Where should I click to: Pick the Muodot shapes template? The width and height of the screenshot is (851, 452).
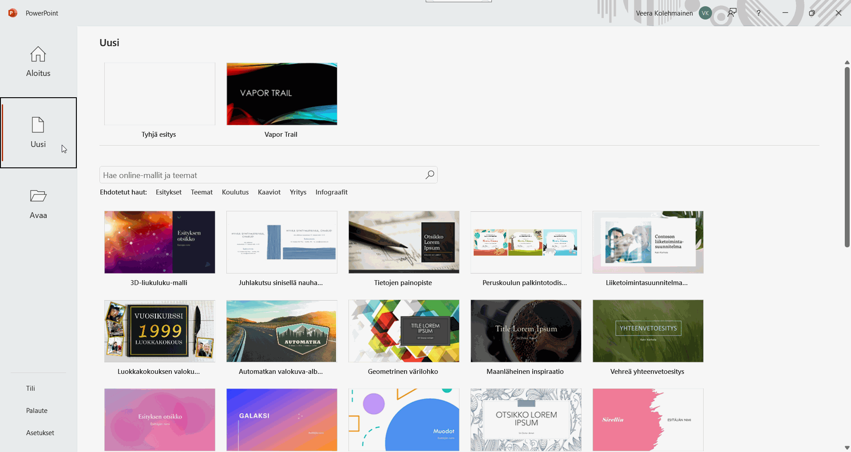(404, 420)
